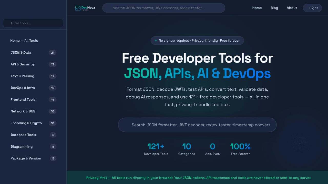Open the DevOps & Infra category
328x184 pixels.
(x=33, y=88)
